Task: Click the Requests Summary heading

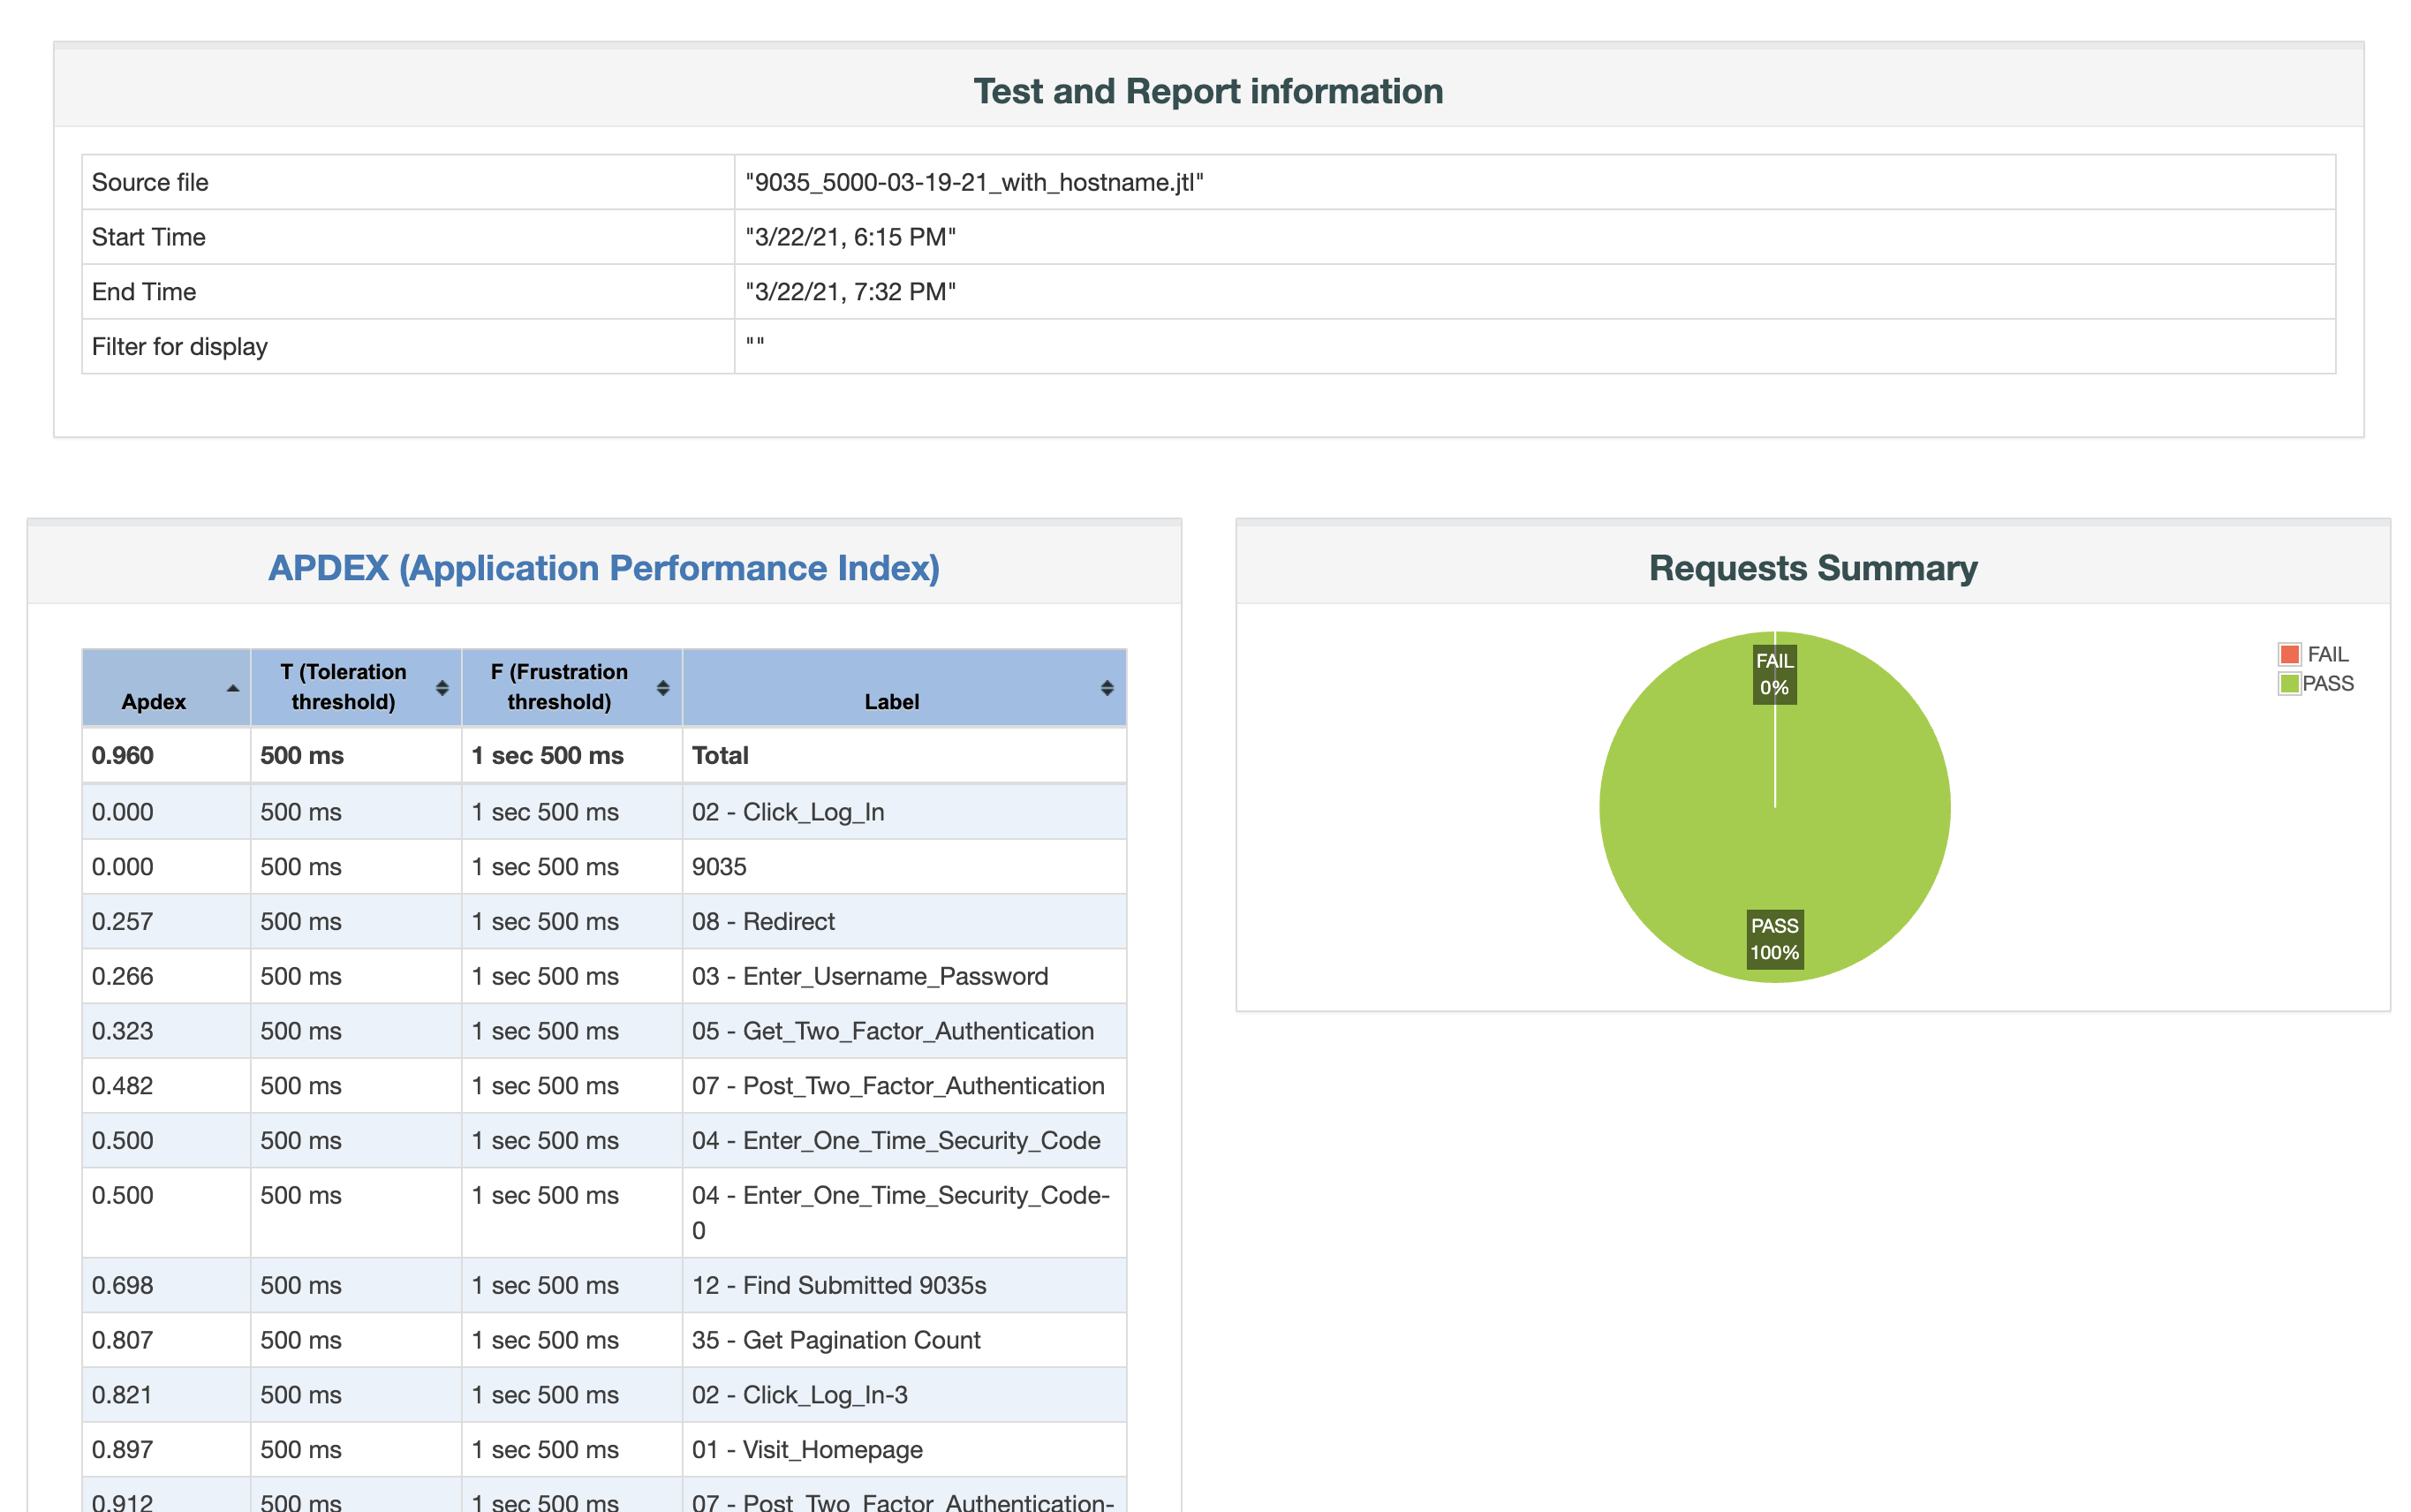Action: pos(1812,568)
